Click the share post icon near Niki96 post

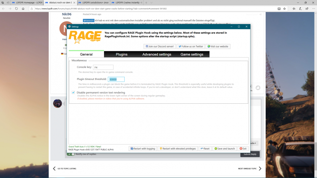[x=260, y=14]
